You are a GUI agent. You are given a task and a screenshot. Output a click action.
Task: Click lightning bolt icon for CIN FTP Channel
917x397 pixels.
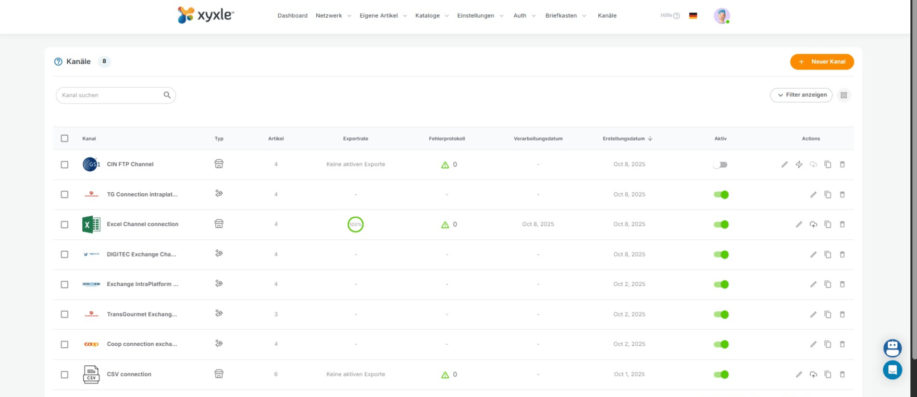tap(799, 164)
